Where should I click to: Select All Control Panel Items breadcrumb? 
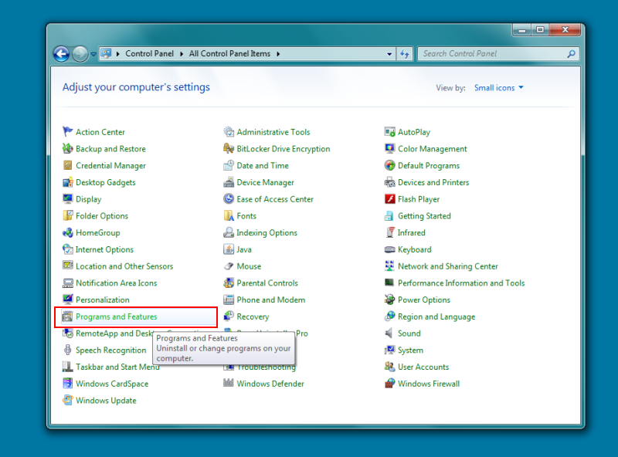(229, 53)
